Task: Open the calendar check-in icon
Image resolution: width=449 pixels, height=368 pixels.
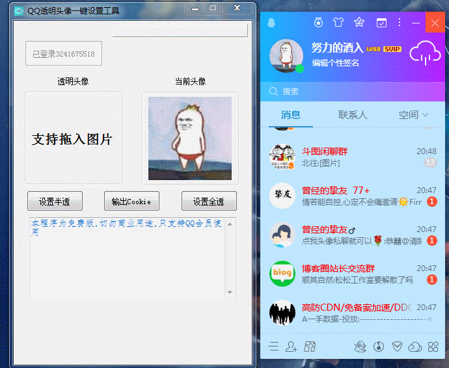Action: coord(381,22)
